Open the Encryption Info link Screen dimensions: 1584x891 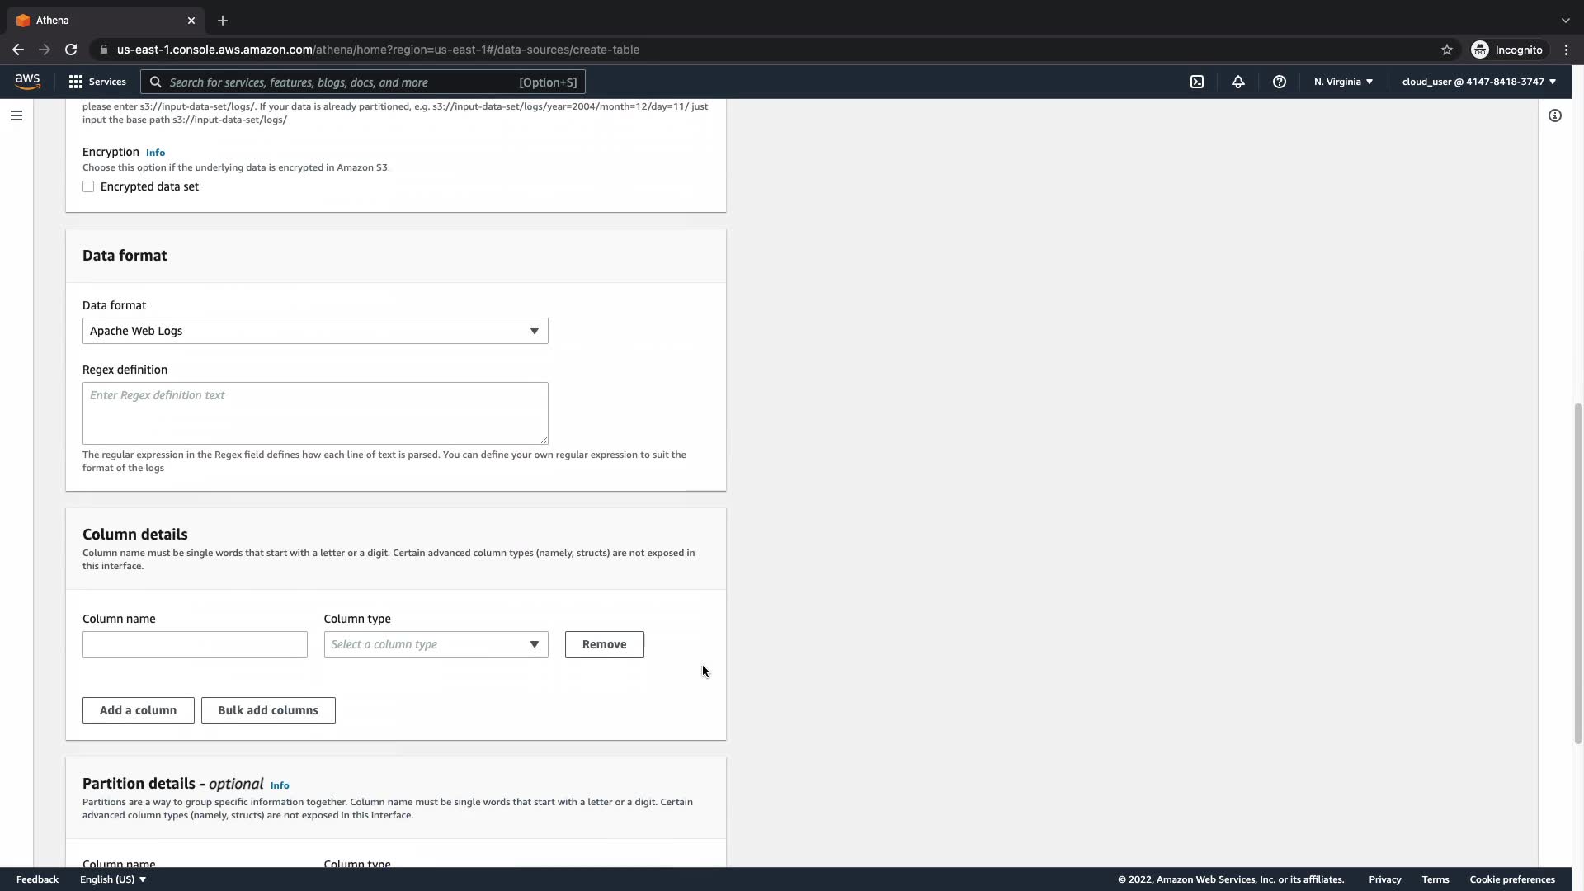155,153
